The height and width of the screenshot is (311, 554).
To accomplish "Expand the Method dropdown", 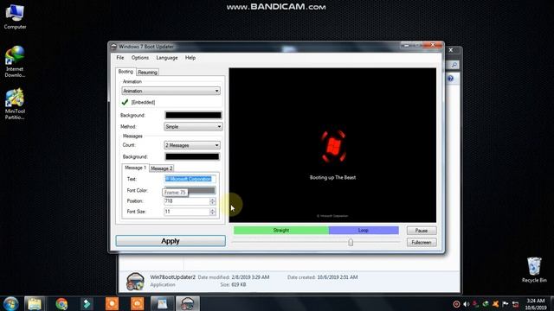I will [193, 127].
